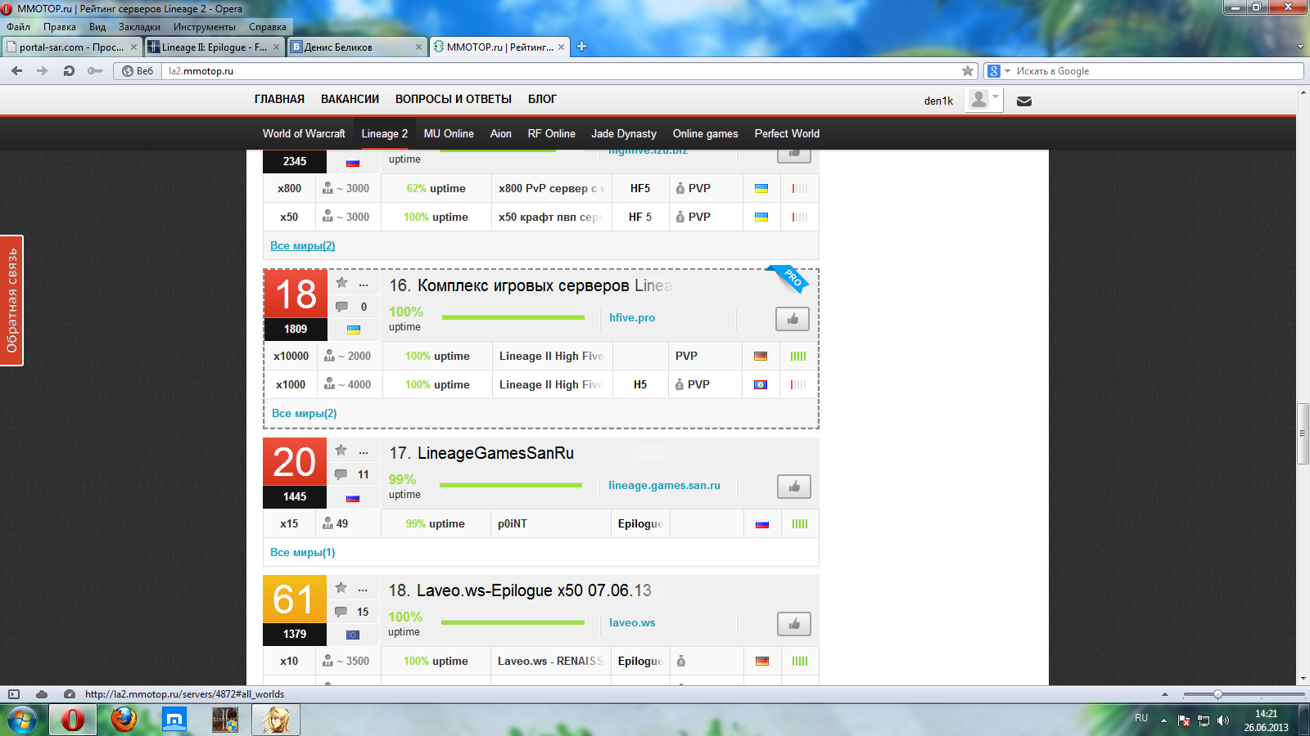1310x736 pixels.
Task: Click the Opera icon in the taskbar
Action: [73, 720]
